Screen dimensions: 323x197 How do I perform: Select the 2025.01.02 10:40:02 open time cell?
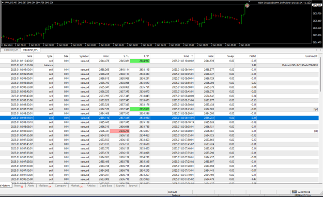click(x=22, y=61)
